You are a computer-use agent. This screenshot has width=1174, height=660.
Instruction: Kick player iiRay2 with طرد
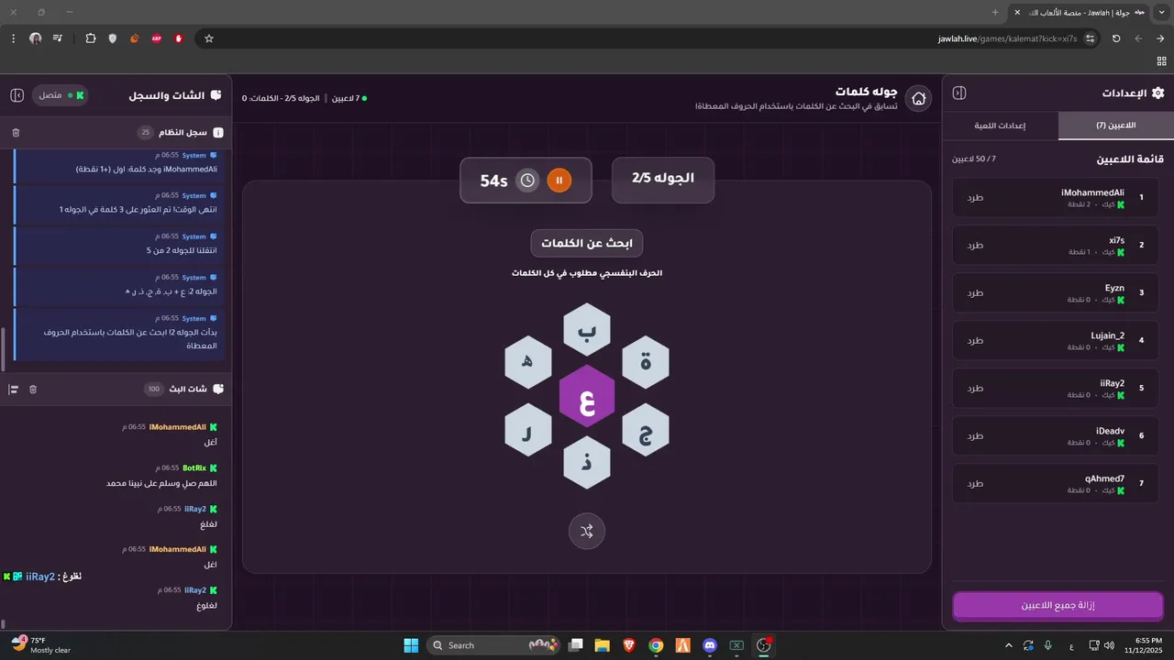(976, 388)
